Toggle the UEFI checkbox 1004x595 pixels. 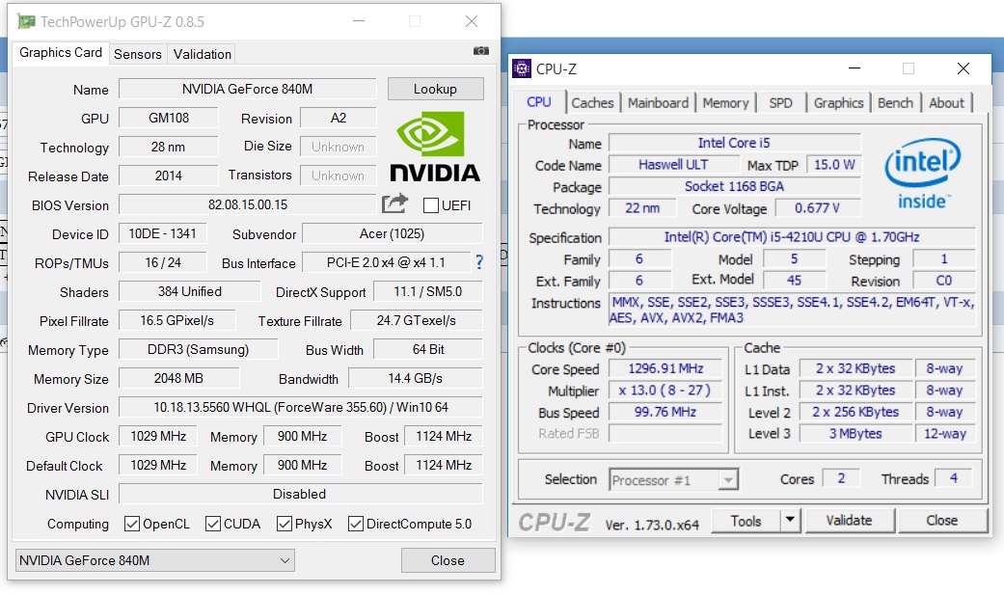[431, 205]
